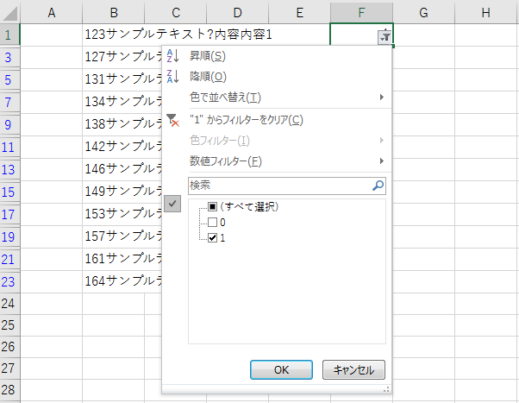Viewport: 519px width, 403px height.
Task: Click the ascending sort A-Z icon
Action: pyautogui.click(x=172, y=56)
